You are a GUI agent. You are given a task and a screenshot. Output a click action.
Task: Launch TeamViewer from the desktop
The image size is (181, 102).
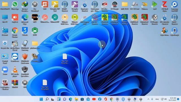click(15, 57)
